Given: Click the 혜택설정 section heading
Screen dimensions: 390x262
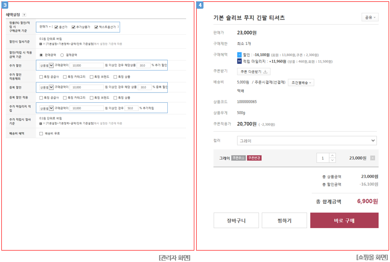Looking at the screenshot, I should pyautogui.click(x=13, y=15).
